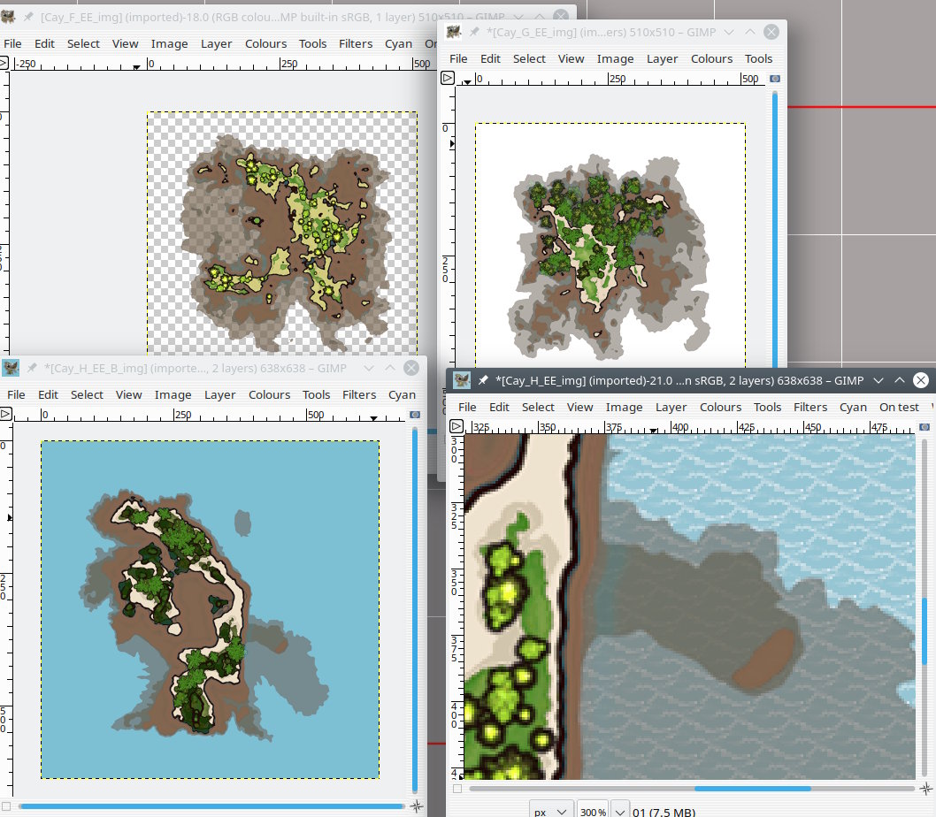Screen dimensions: 936x817
Task: Open the Image menu in Cay_G_EE_img window
Action: pos(615,58)
